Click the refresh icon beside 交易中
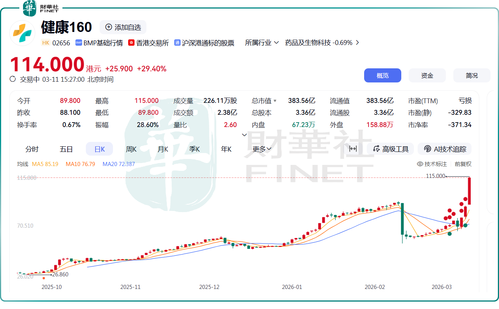This screenshot has height=309, width=499. click(x=13, y=79)
